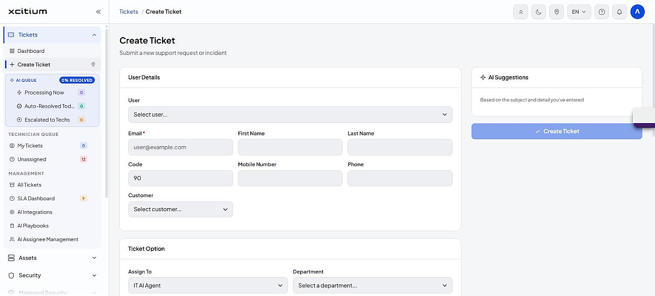Open AI Playbooks
This screenshot has width=655, height=296.
click(52, 226)
